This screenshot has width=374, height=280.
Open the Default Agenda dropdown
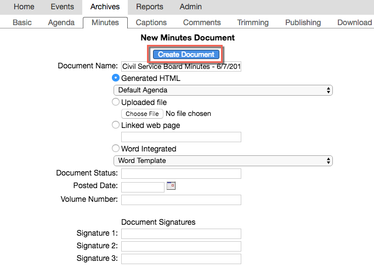pos(223,90)
